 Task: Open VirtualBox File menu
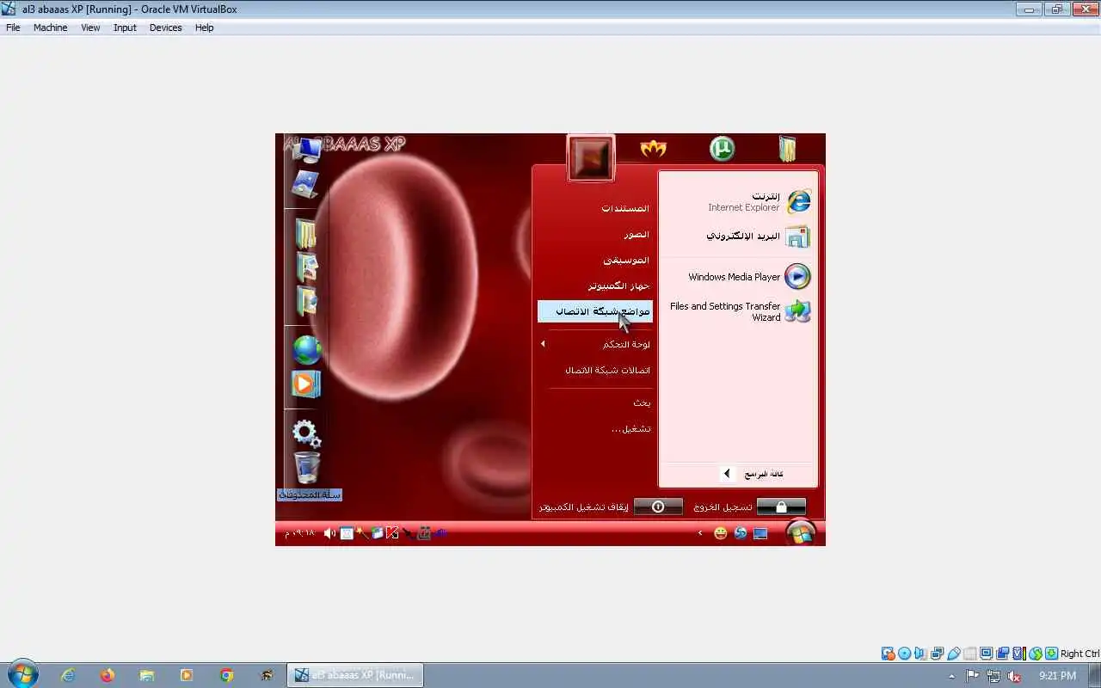[x=13, y=28]
